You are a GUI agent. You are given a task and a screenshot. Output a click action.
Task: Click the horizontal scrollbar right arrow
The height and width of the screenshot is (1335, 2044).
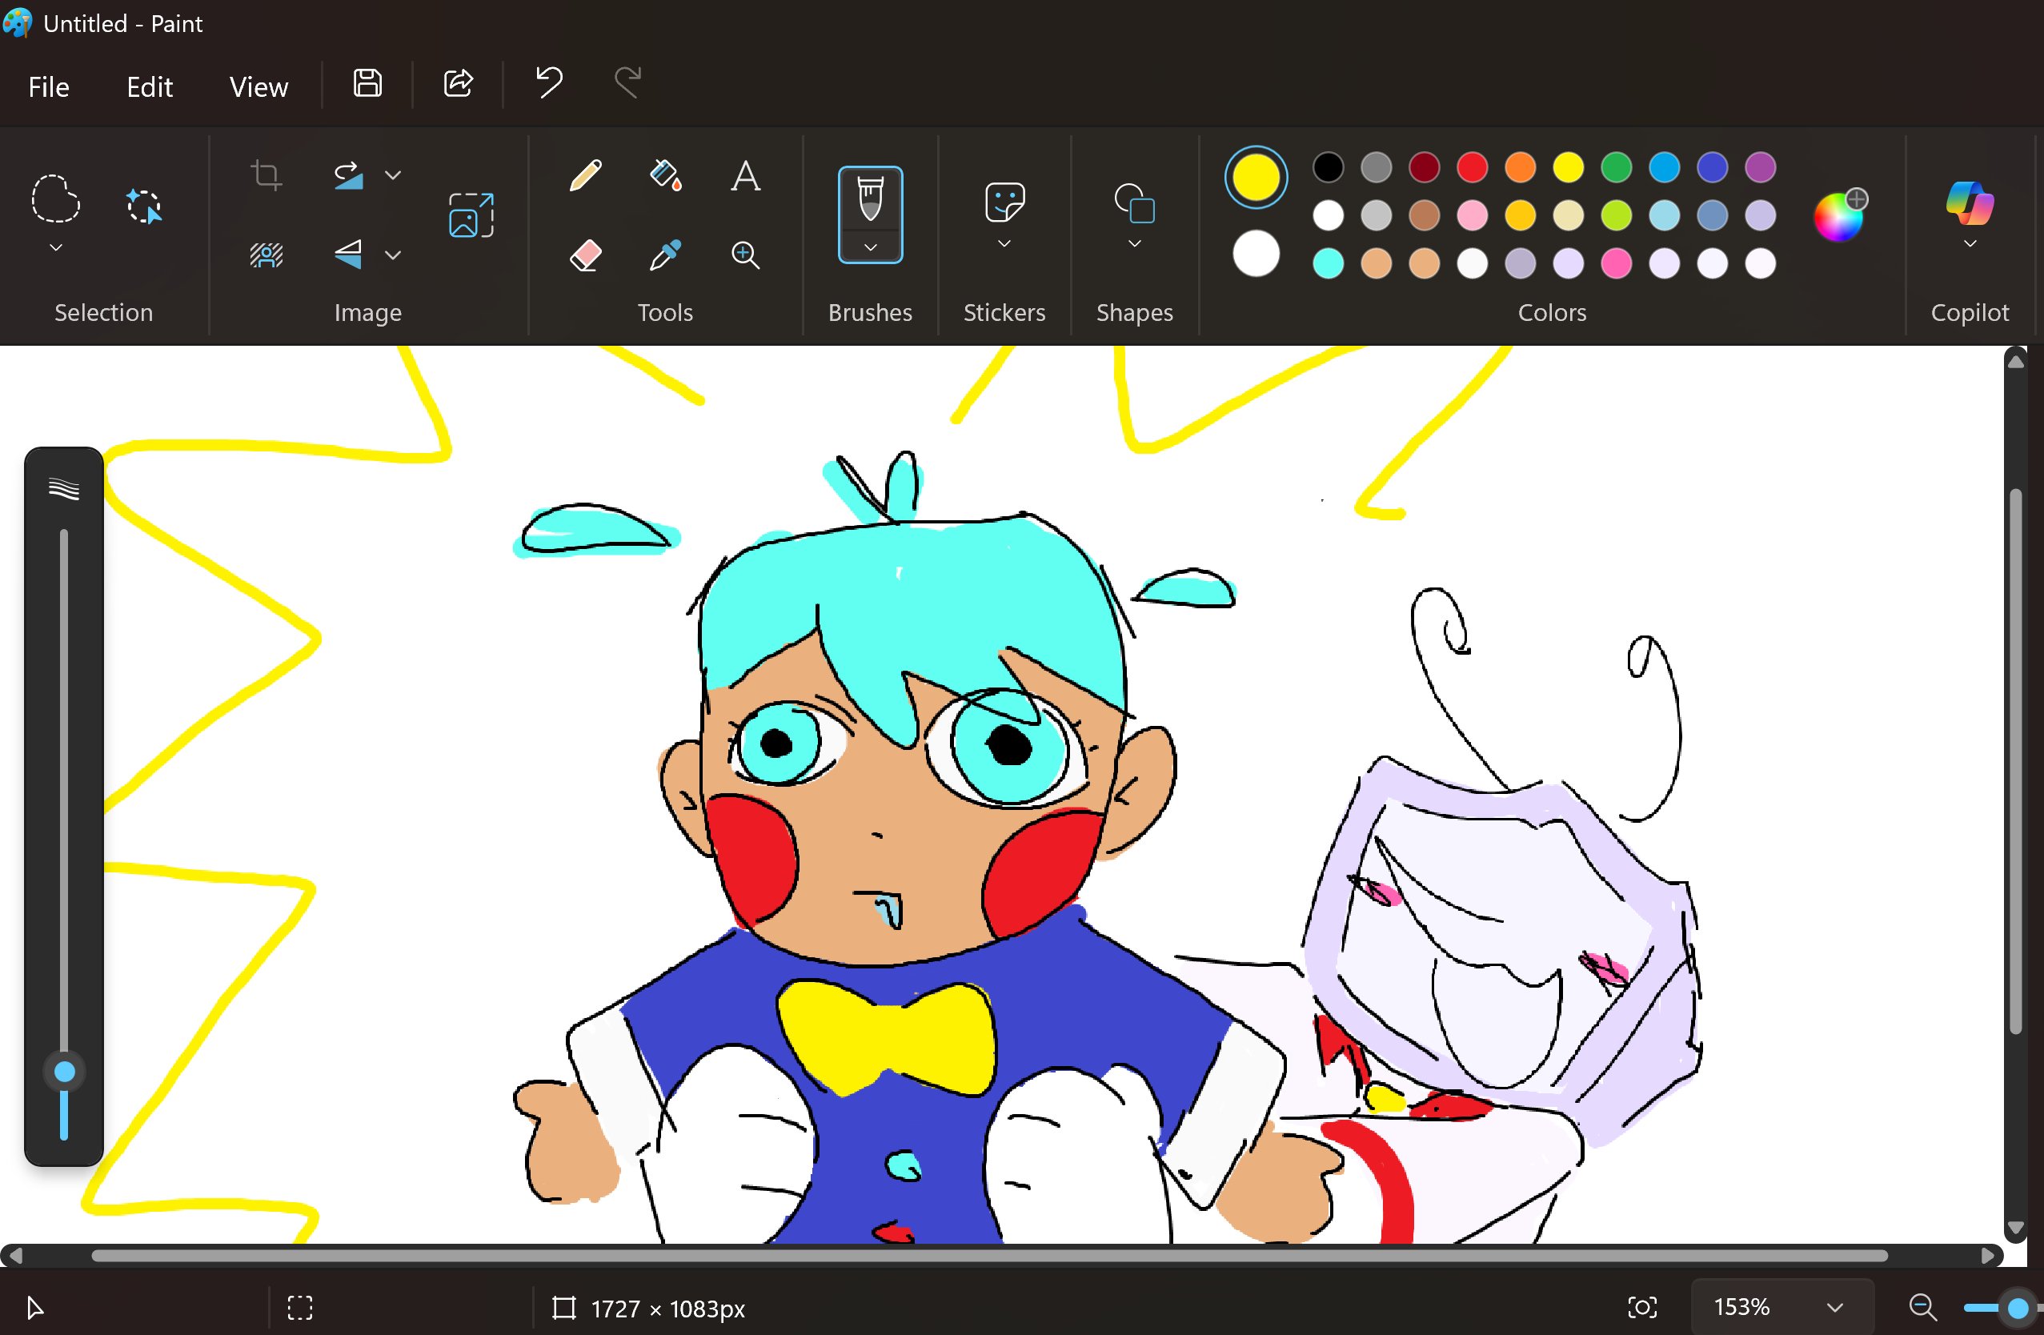point(1987,1255)
